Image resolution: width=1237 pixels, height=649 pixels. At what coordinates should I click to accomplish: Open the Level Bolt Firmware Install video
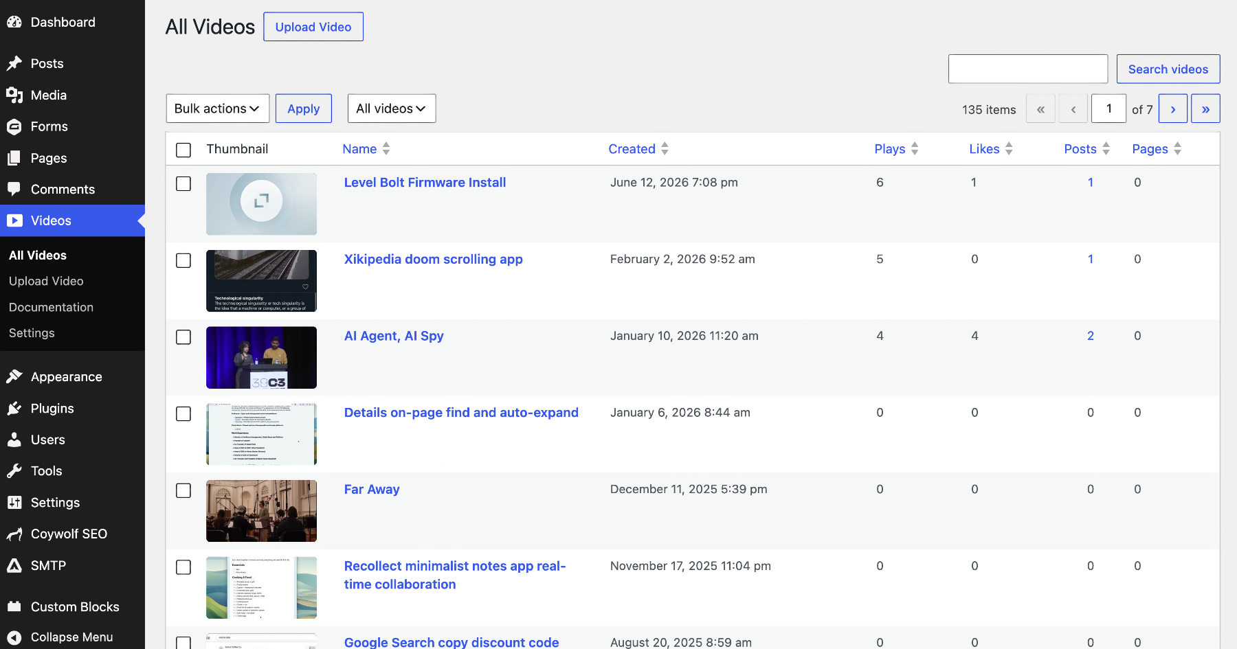coord(425,182)
